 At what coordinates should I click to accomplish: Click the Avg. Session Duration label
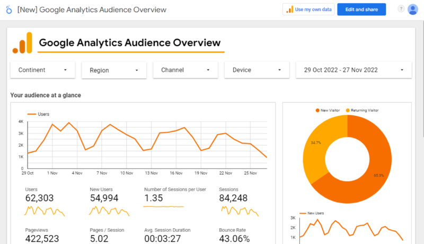(167, 230)
